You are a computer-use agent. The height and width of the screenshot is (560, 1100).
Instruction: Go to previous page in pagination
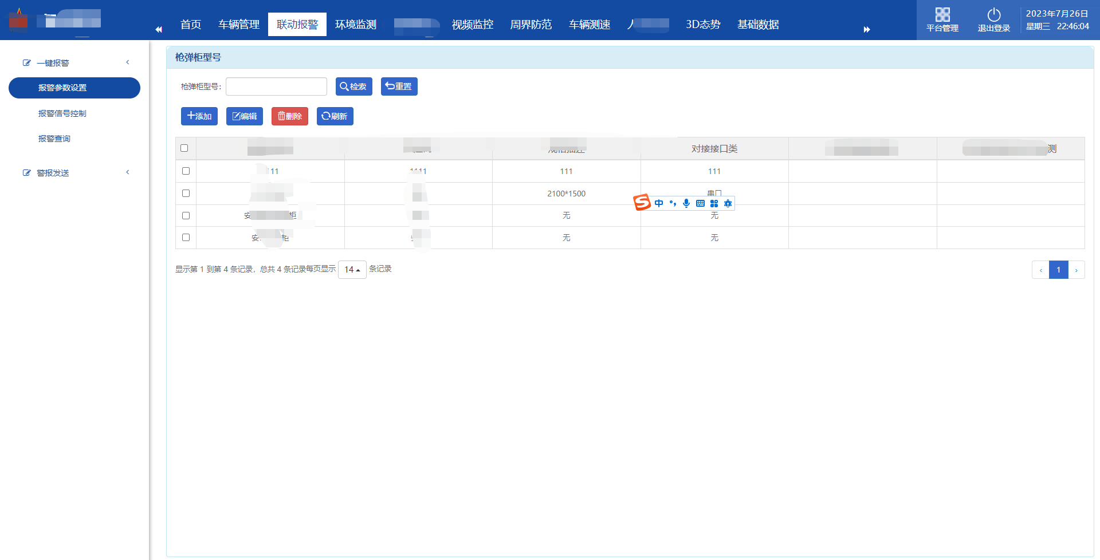1040,270
